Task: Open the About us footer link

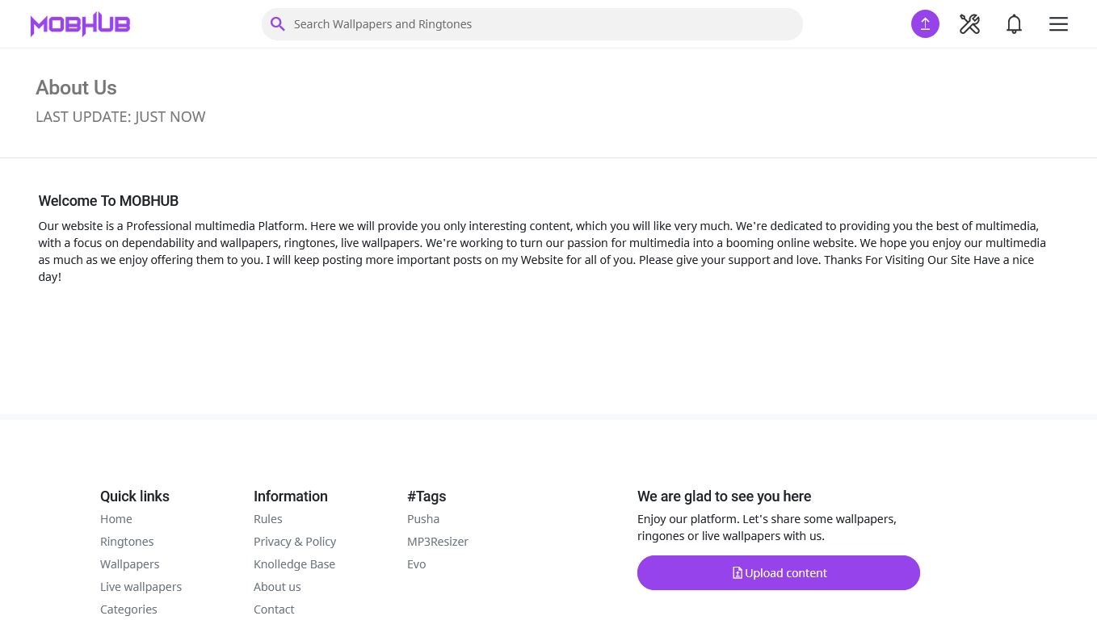Action: point(277,587)
